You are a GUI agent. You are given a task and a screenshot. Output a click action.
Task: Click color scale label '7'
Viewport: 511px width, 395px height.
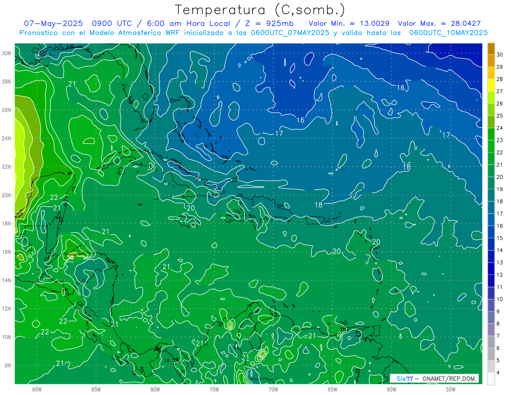pyautogui.click(x=498, y=336)
